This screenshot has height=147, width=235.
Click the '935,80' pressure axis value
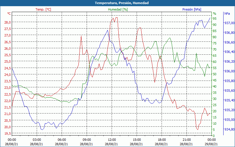(x=229, y=81)
